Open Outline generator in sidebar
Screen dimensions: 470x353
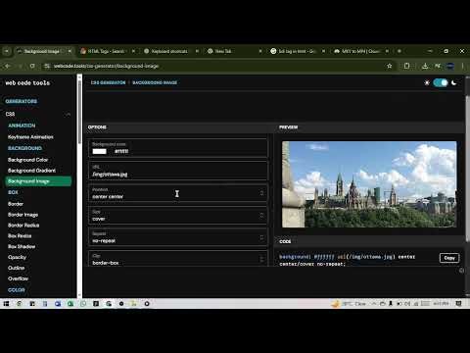pyautogui.click(x=16, y=268)
